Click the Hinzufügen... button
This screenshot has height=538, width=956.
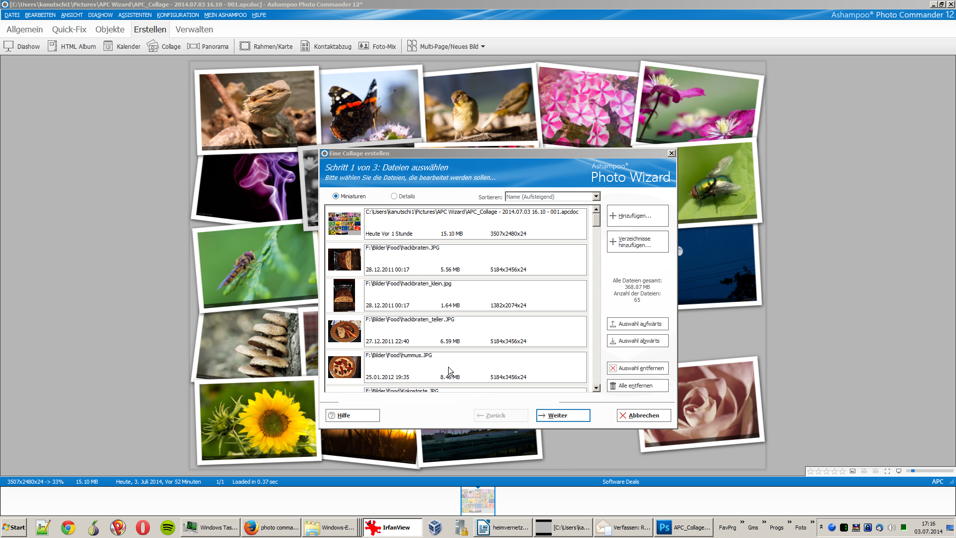click(637, 216)
